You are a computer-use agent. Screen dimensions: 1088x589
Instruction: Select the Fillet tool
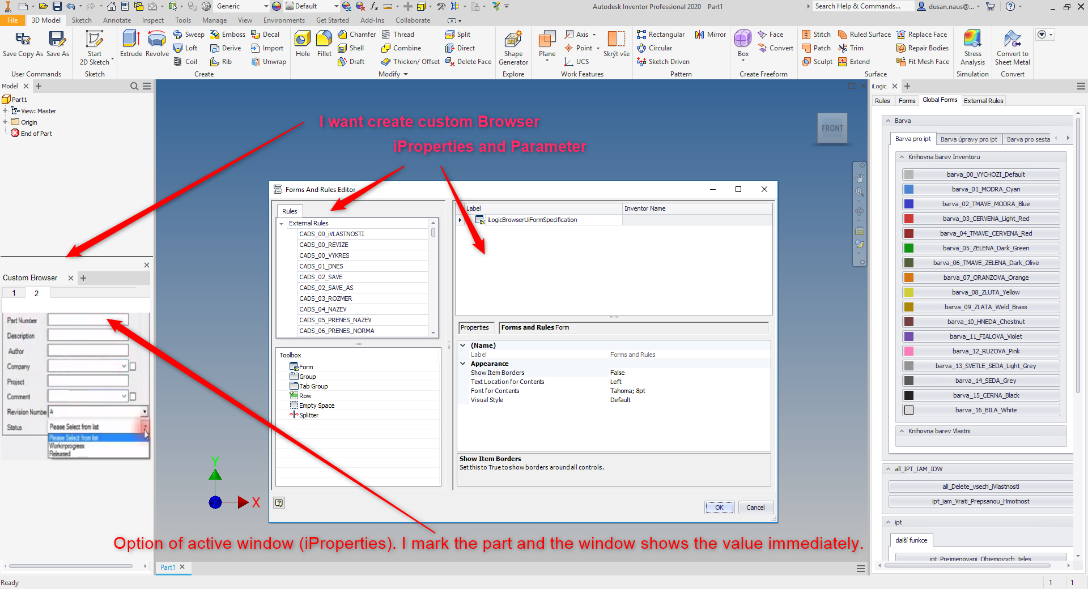pos(324,45)
